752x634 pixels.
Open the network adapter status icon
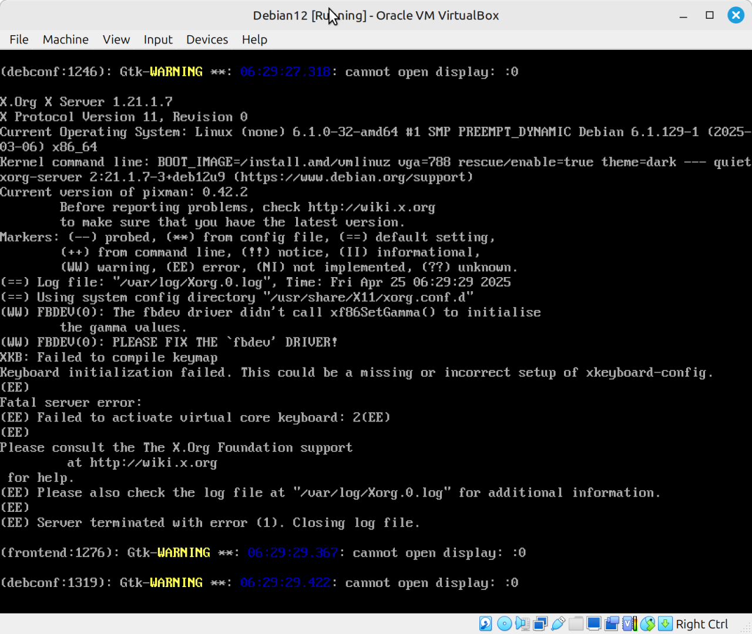[x=540, y=623]
